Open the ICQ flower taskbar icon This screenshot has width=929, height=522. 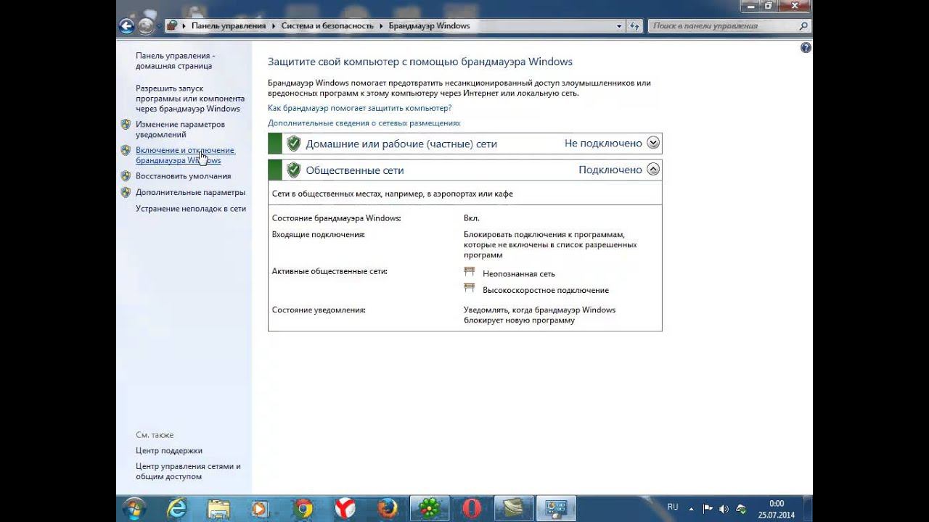[x=430, y=508]
